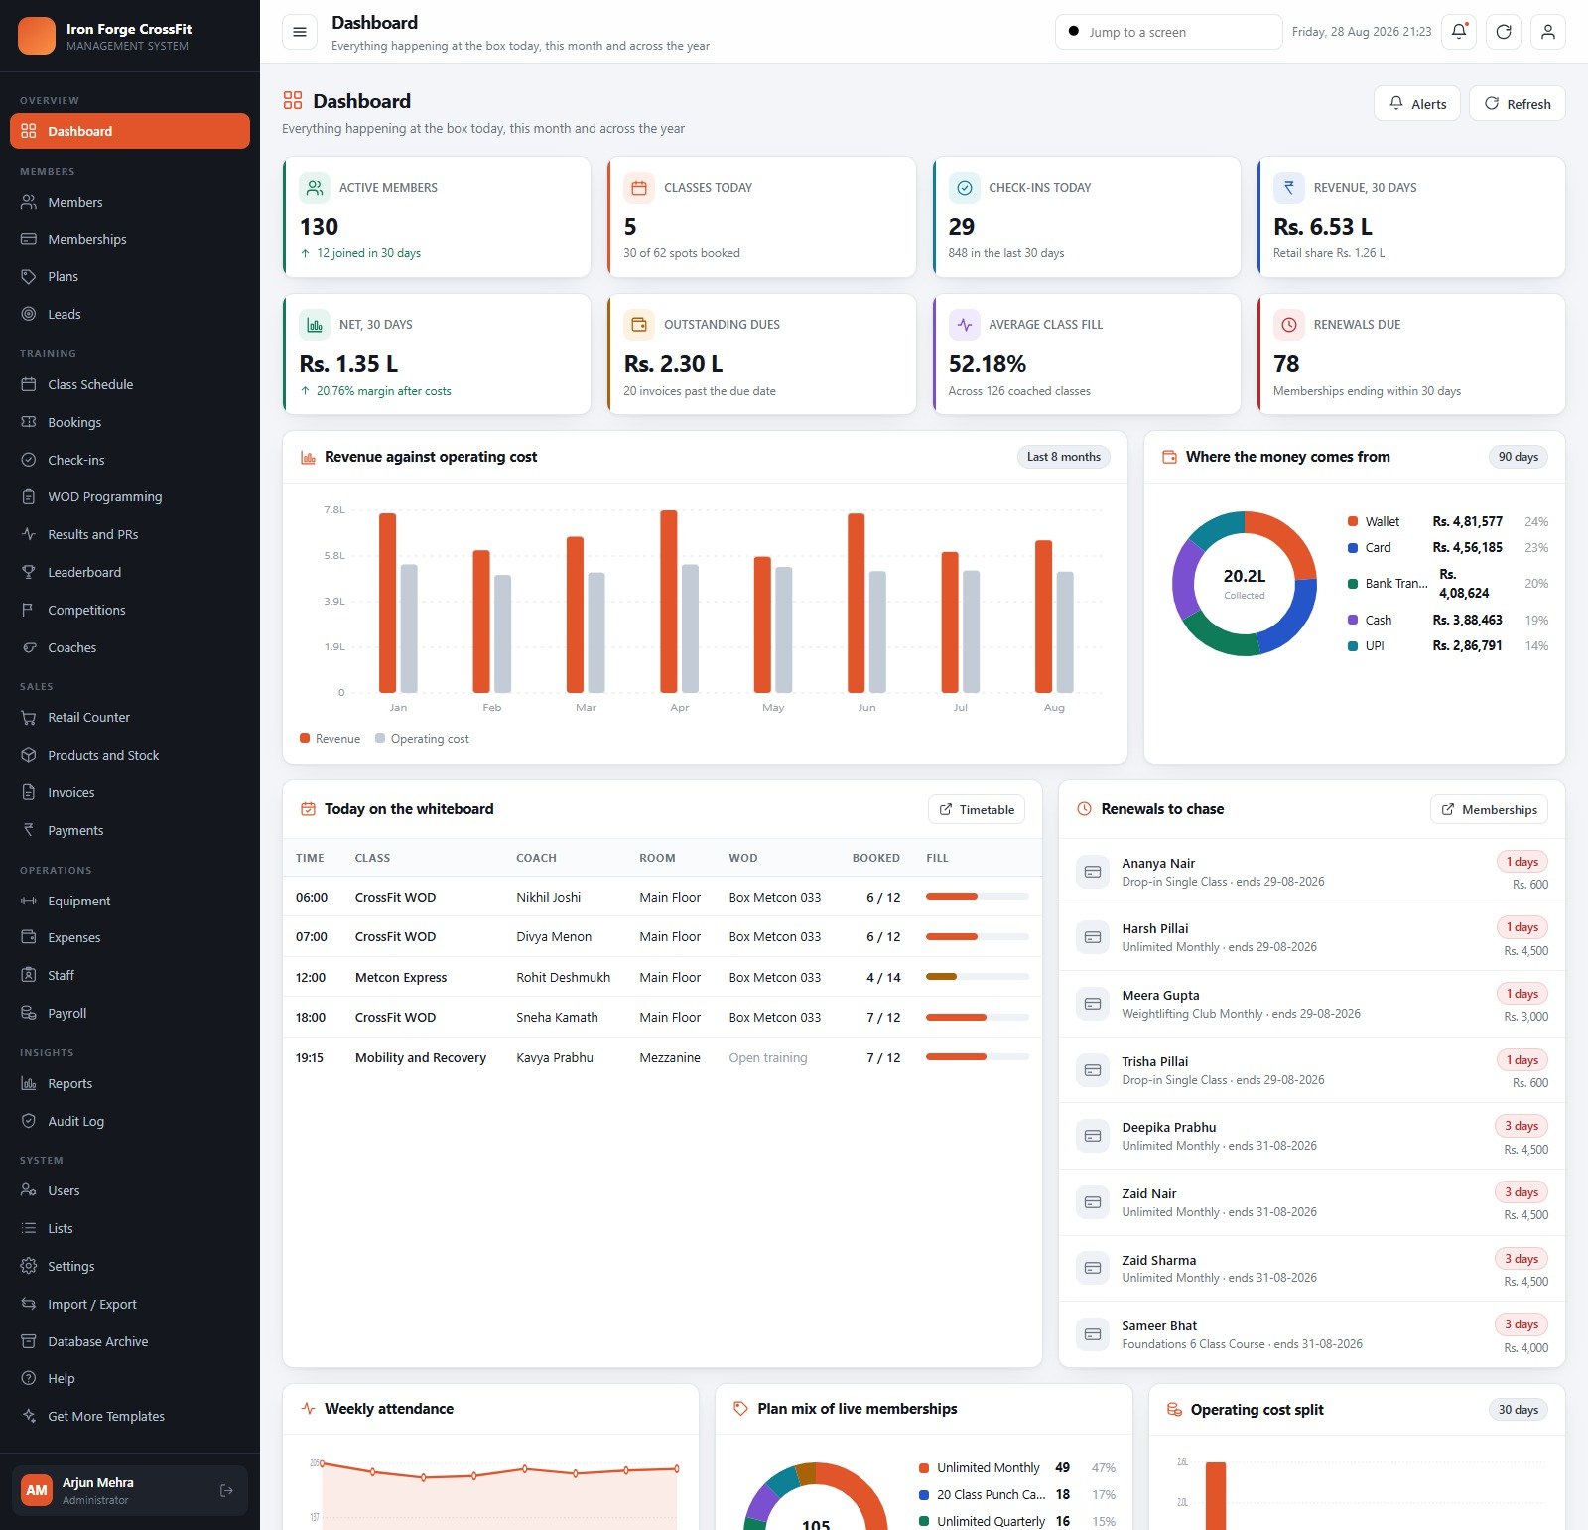Click the Dashboard heading grid icon

(293, 100)
